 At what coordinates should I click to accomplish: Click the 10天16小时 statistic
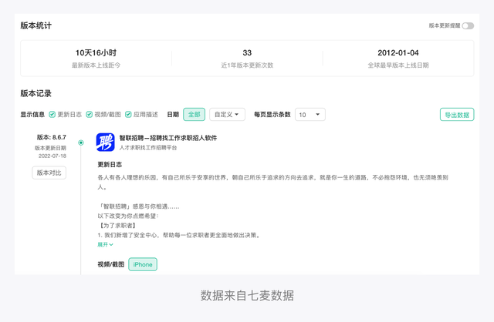[96, 53]
